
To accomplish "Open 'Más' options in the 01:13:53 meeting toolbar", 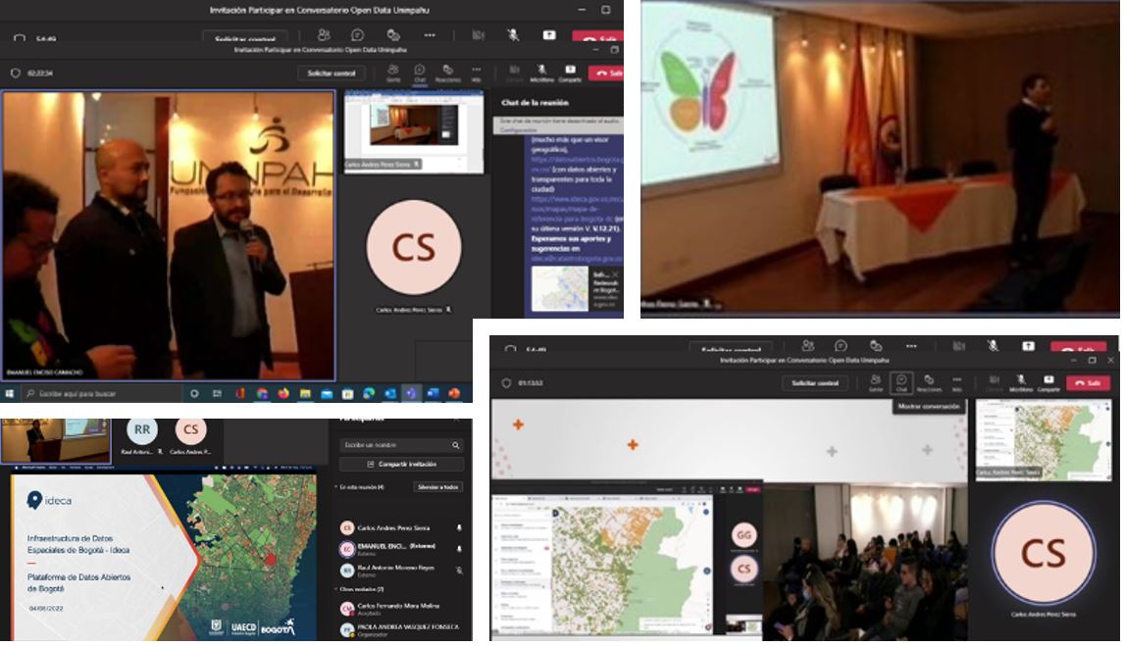I will tap(957, 382).
